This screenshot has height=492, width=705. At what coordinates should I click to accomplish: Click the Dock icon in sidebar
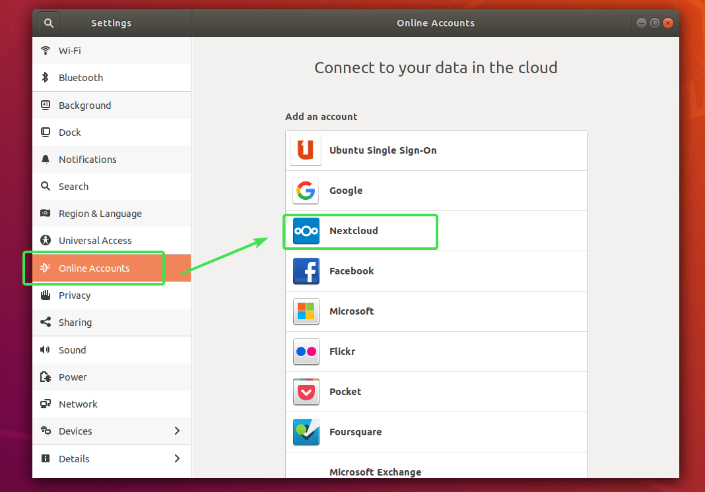pos(46,132)
